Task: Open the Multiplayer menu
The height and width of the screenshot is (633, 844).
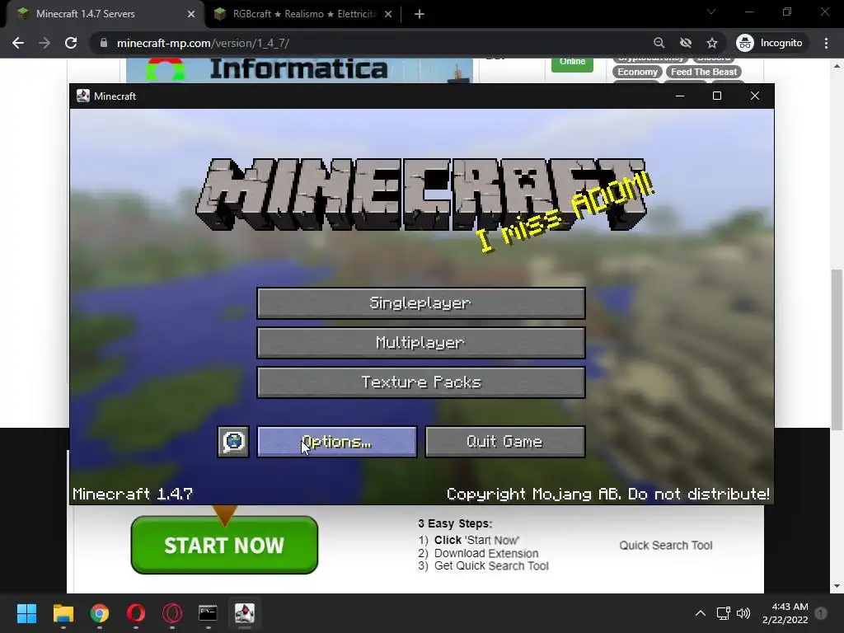Action: [x=421, y=343]
